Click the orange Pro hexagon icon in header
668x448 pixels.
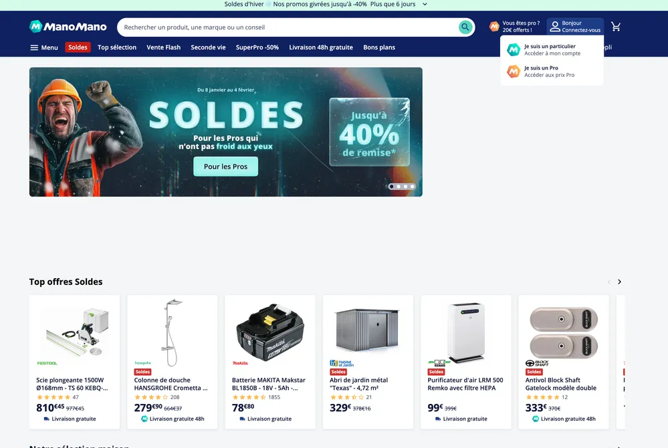pyautogui.click(x=494, y=26)
